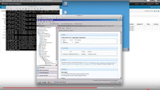This screenshot has width=160, height=90.
Task: Click IBM Endpoint Manager taskbar button
Action: pos(60,82)
